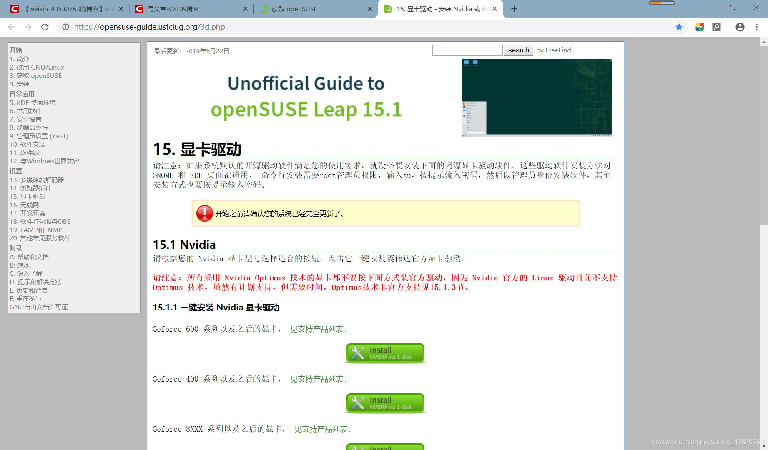Viewport: 768px width, 450px height.
Task: Open Chrome three-dot menu
Action: pyautogui.click(x=757, y=27)
